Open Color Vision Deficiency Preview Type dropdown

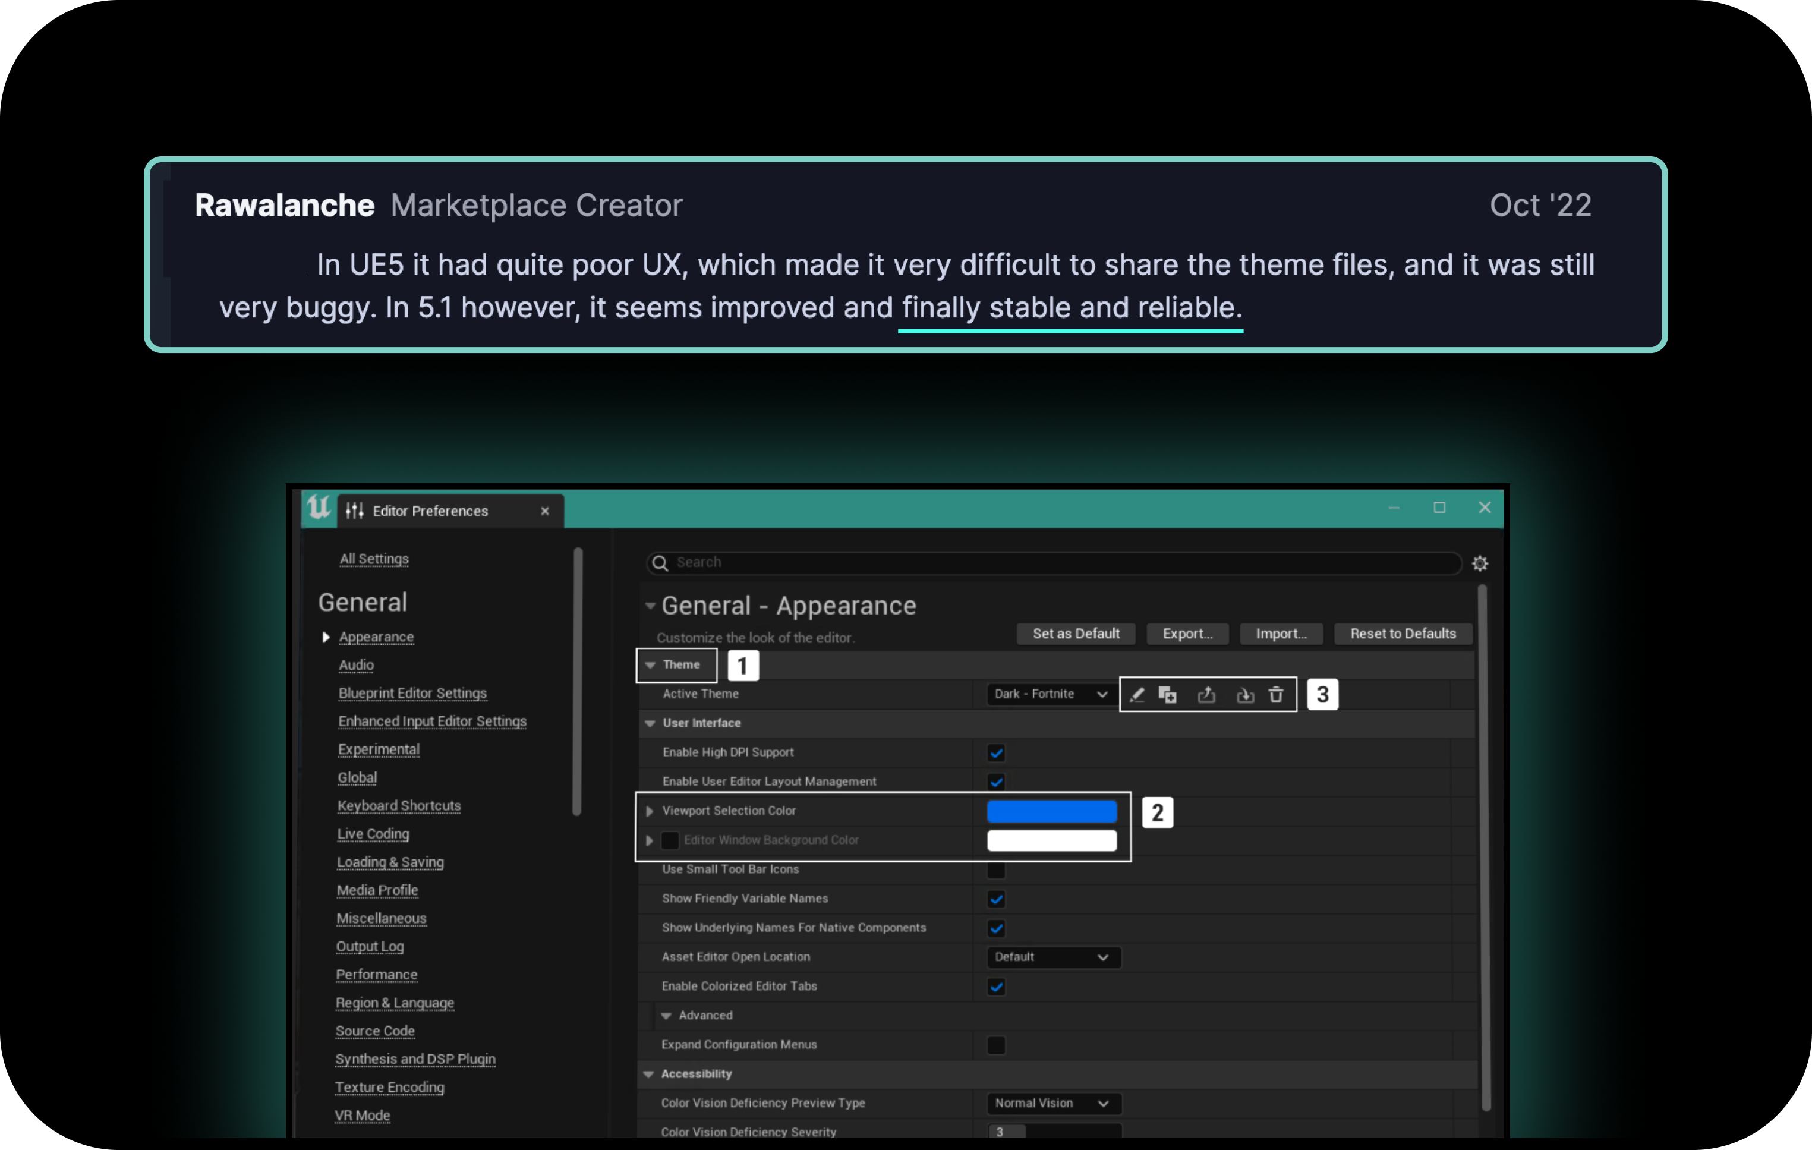[1054, 1103]
